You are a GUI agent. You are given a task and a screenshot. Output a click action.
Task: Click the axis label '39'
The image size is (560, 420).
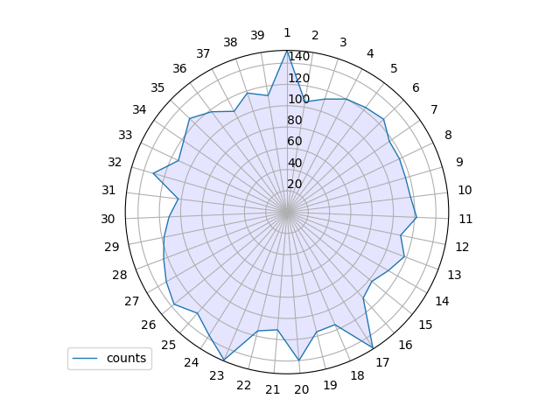257,35
